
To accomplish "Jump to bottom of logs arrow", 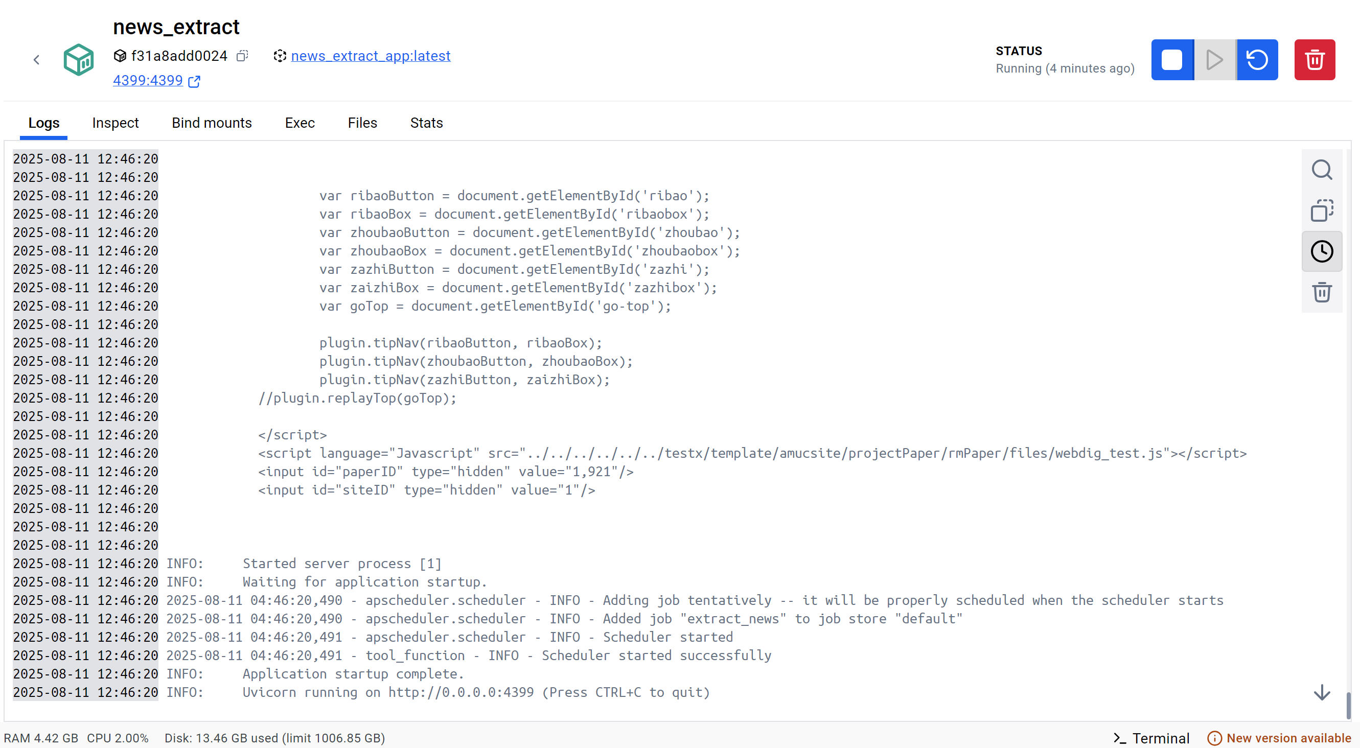I will point(1322,693).
